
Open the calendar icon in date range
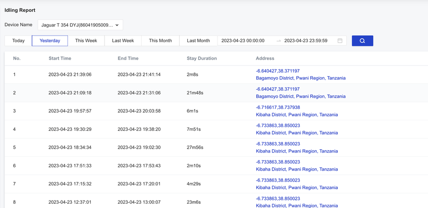(340, 41)
